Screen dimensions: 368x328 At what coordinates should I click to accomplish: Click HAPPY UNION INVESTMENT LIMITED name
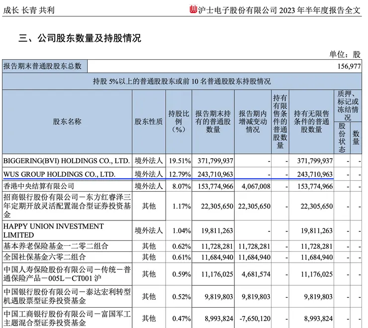click(x=54, y=230)
